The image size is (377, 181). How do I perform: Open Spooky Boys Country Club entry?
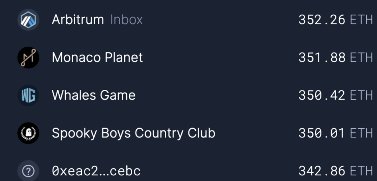(133, 133)
